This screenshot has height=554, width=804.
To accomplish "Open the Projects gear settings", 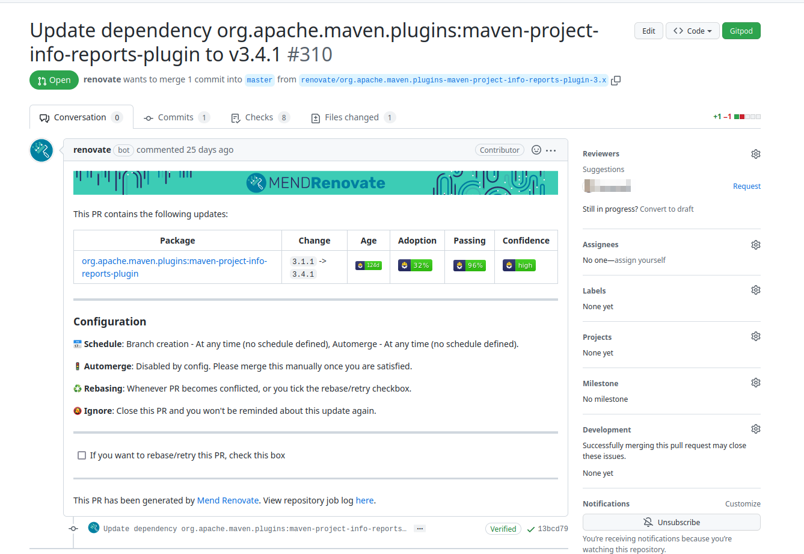I will 756,337.
